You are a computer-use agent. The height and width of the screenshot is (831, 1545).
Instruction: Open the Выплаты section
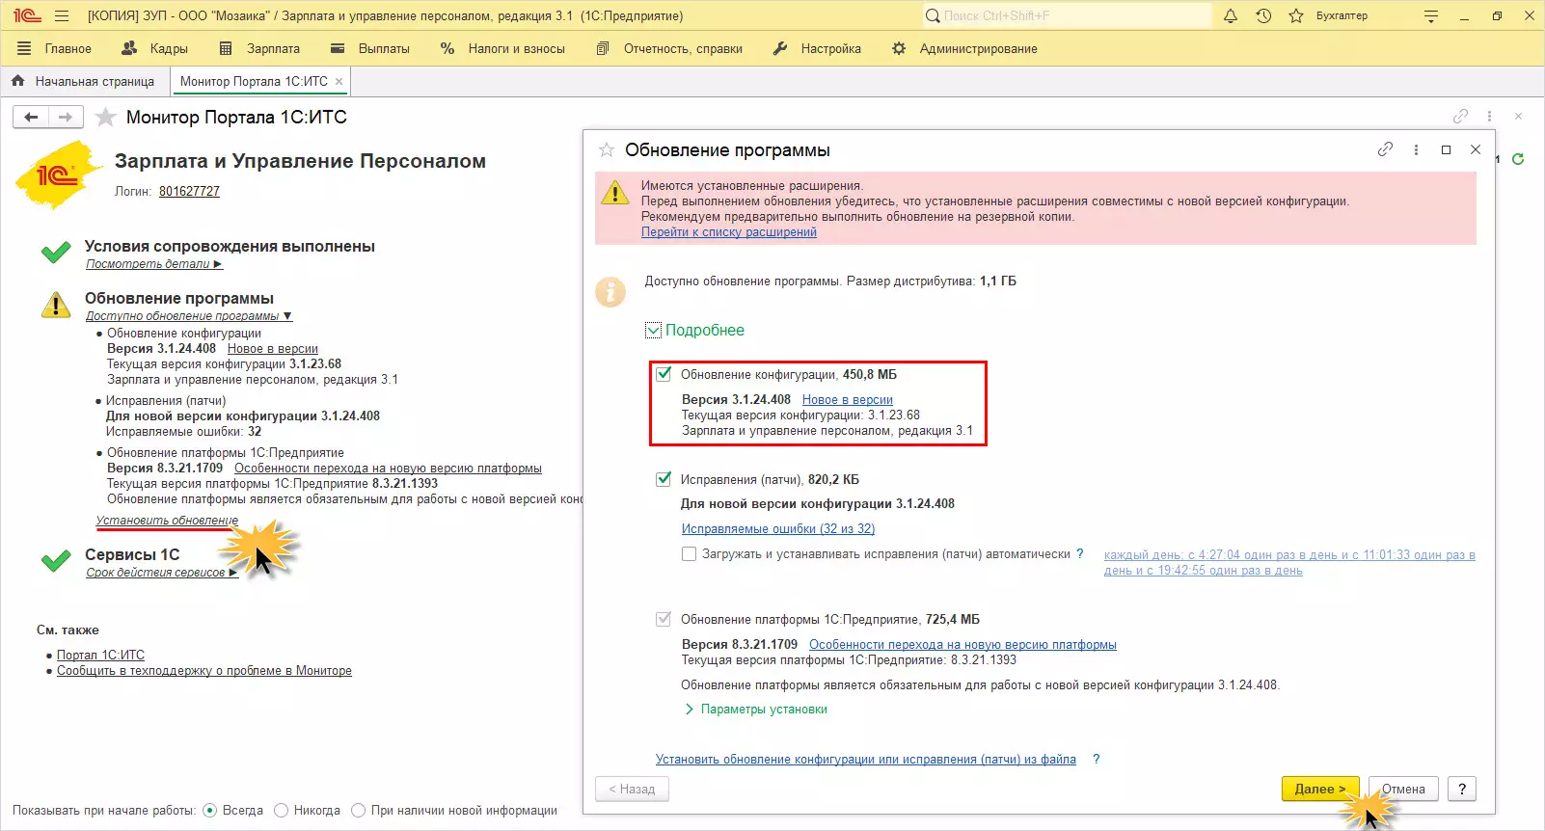tap(370, 48)
